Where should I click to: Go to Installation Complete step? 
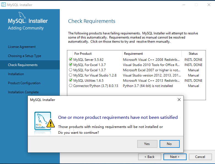(23, 92)
